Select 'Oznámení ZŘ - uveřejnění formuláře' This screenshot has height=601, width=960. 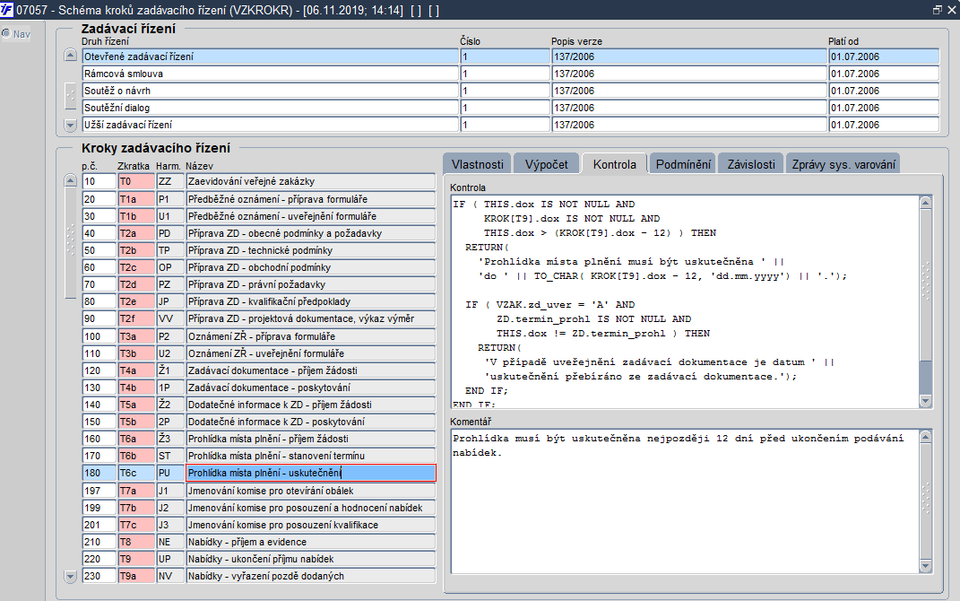pyautogui.click(x=311, y=353)
